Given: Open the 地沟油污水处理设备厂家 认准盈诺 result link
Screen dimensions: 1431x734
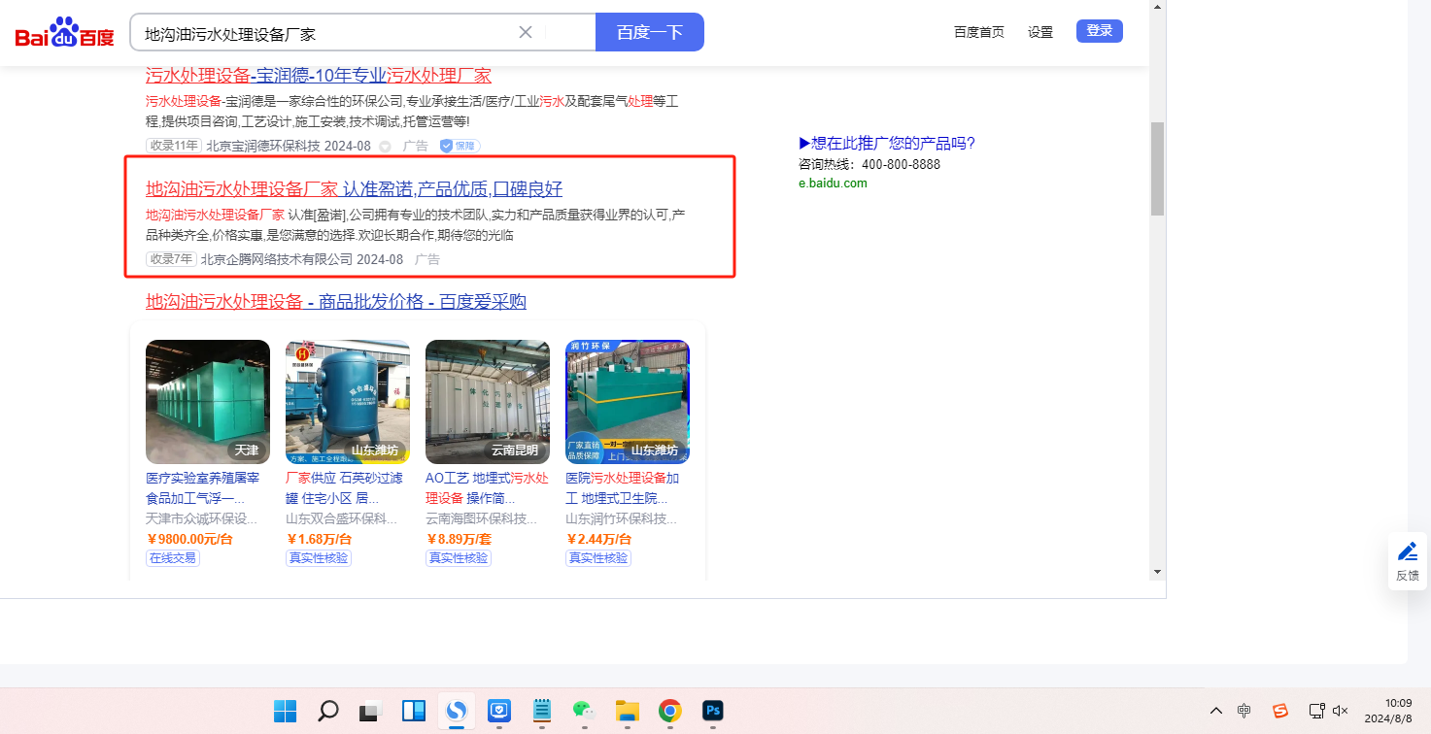Looking at the screenshot, I should click(354, 188).
